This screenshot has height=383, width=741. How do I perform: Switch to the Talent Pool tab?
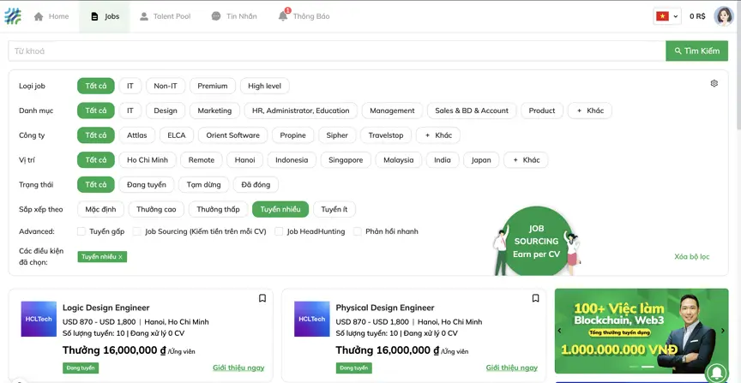coord(165,16)
